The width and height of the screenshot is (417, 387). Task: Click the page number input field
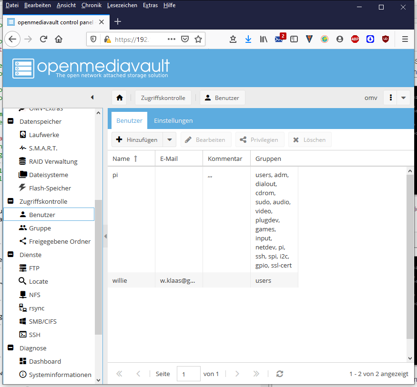tap(188, 374)
